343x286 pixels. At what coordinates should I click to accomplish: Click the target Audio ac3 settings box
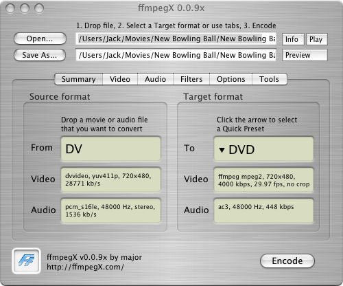pos(263,210)
